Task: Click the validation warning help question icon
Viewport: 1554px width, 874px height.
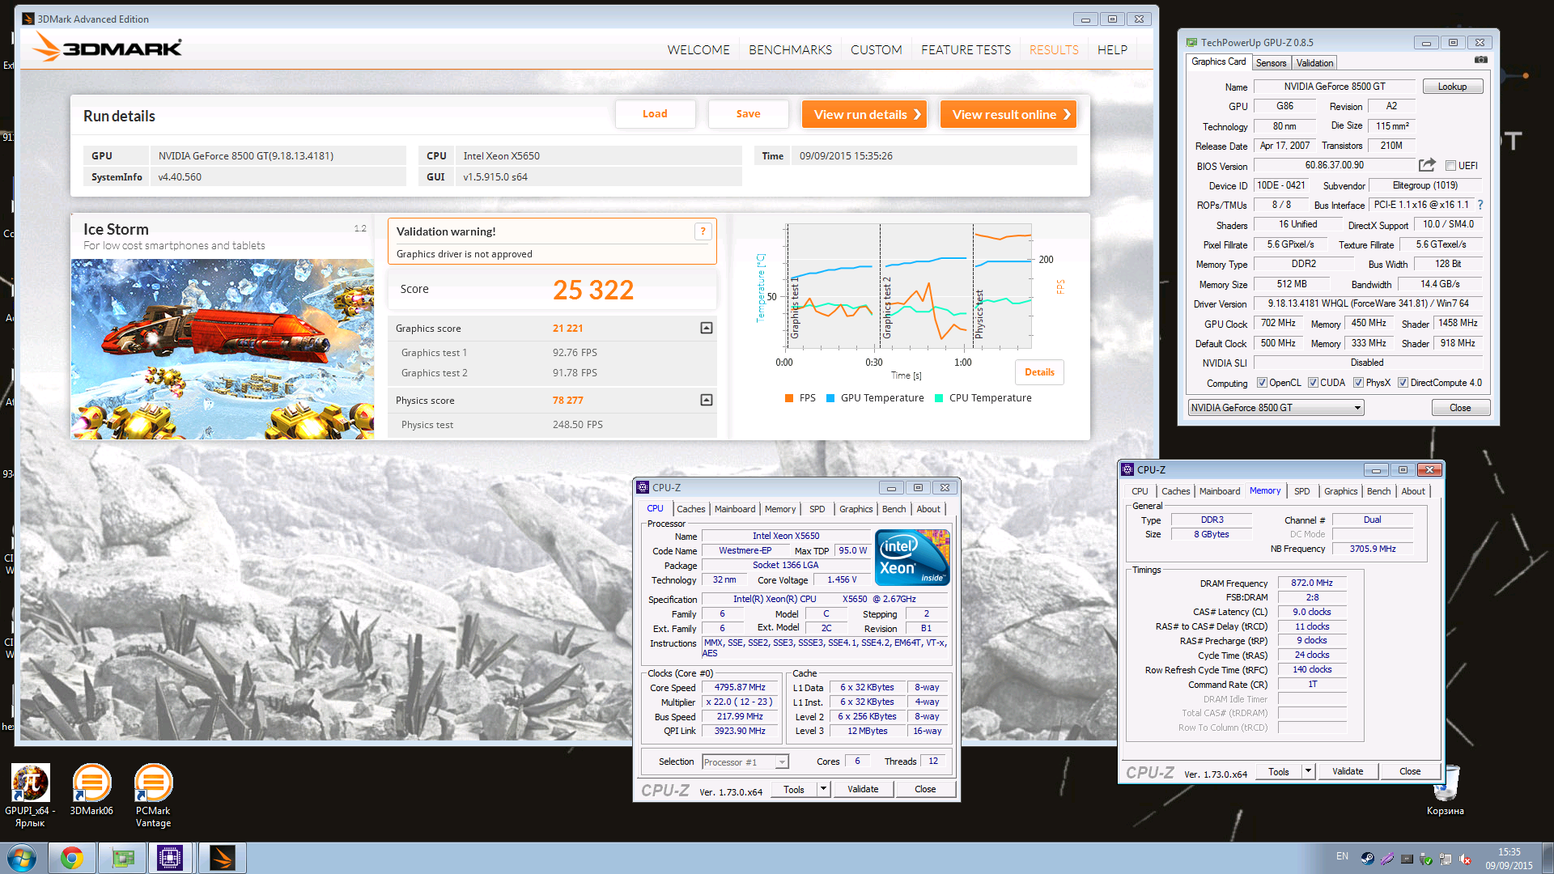Action: (703, 231)
